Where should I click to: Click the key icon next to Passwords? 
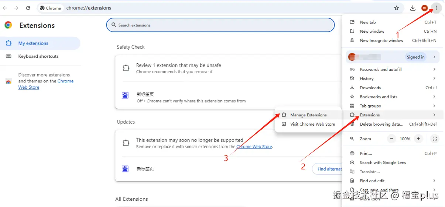pyautogui.click(x=352, y=69)
